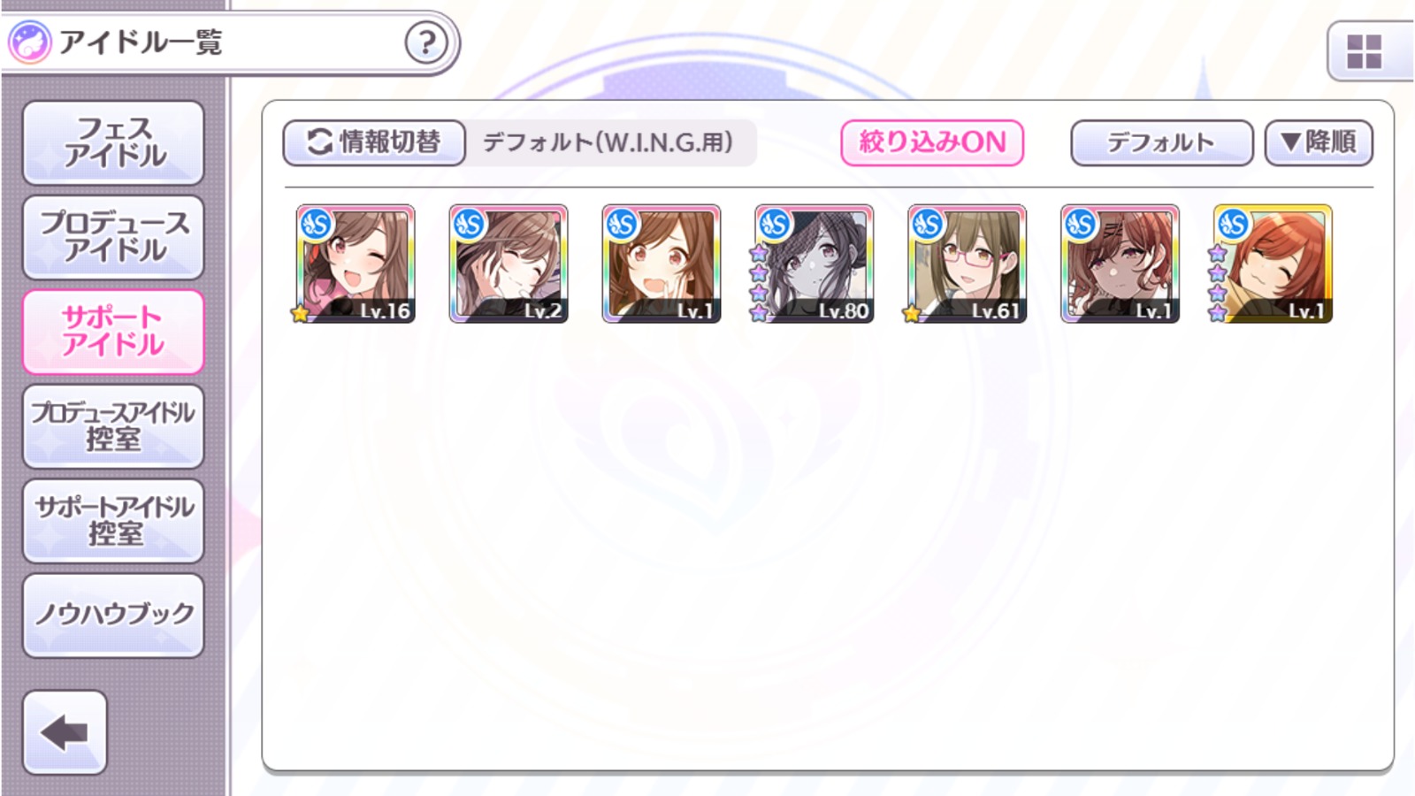
Task: Open the フェスアイドル tab
Action: coord(113,142)
